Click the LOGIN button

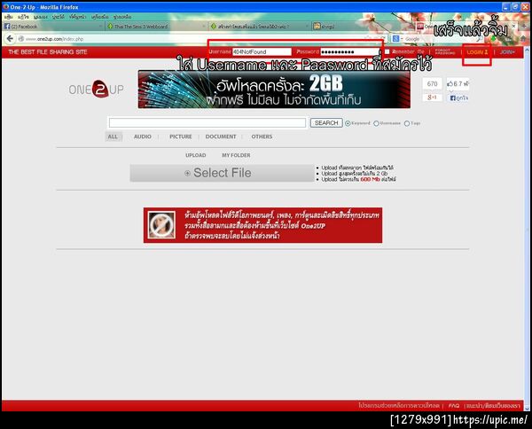point(477,52)
